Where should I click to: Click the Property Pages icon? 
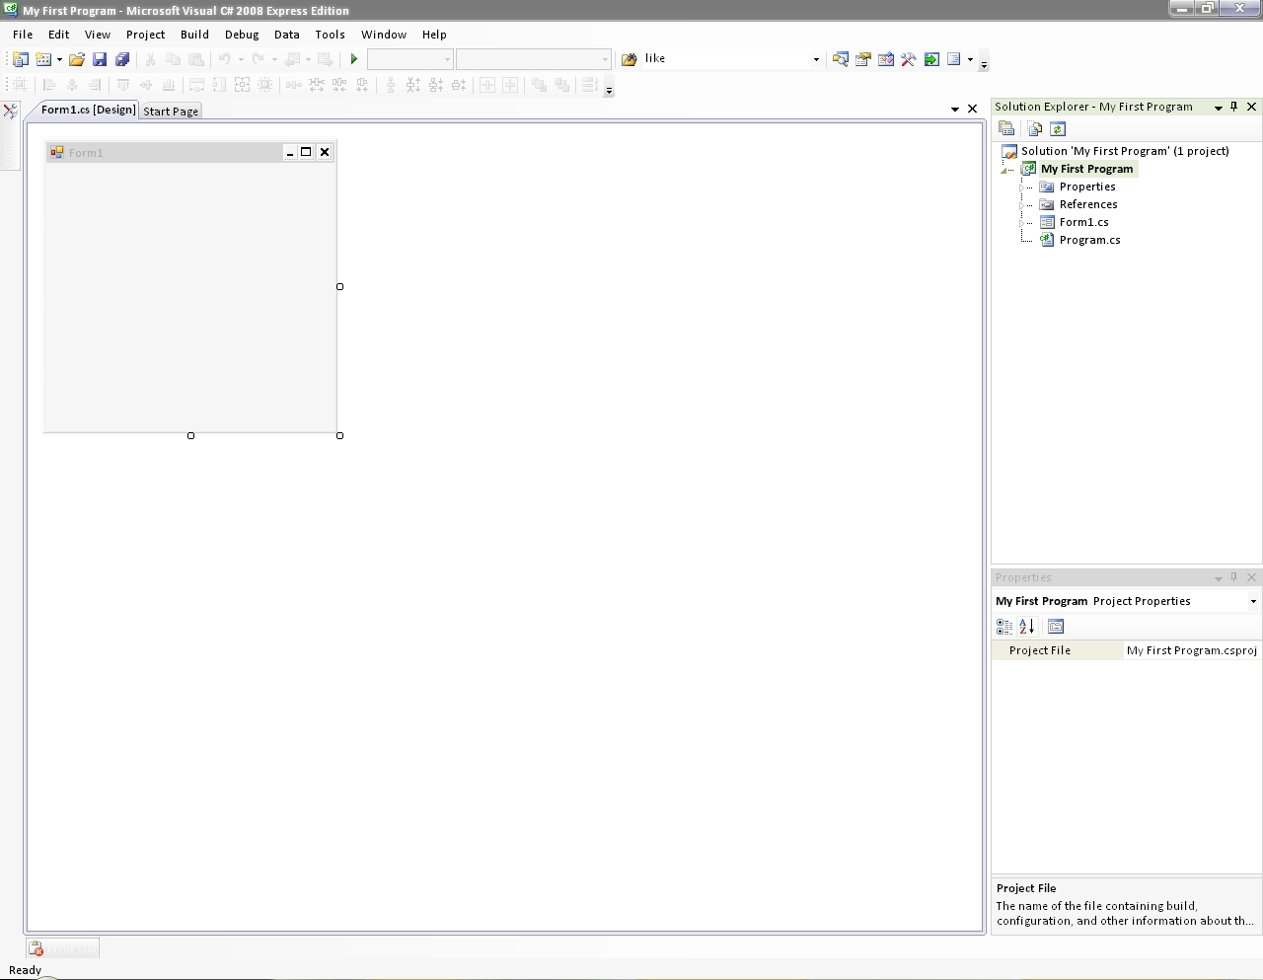pos(1056,627)
